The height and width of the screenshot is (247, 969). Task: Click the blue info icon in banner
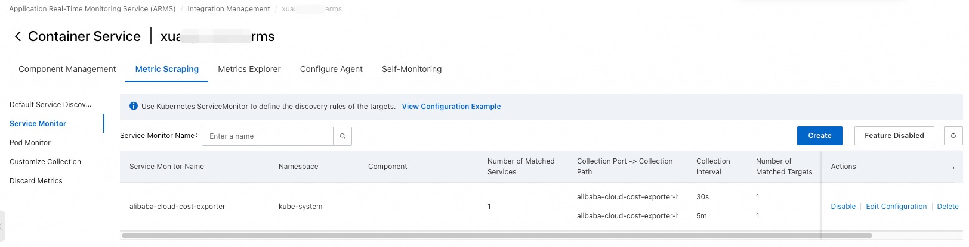point(134,107)
